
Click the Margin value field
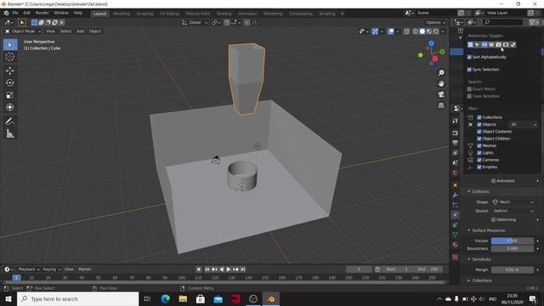click(x=513, y=269)
